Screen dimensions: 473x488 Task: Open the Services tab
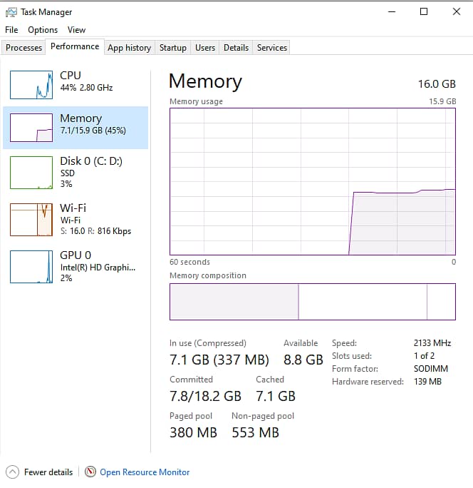pyautogui.click(x=271, y=48)
